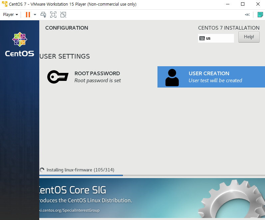
Task: Click the CentOS Core SIG banner
Action: 152,198
